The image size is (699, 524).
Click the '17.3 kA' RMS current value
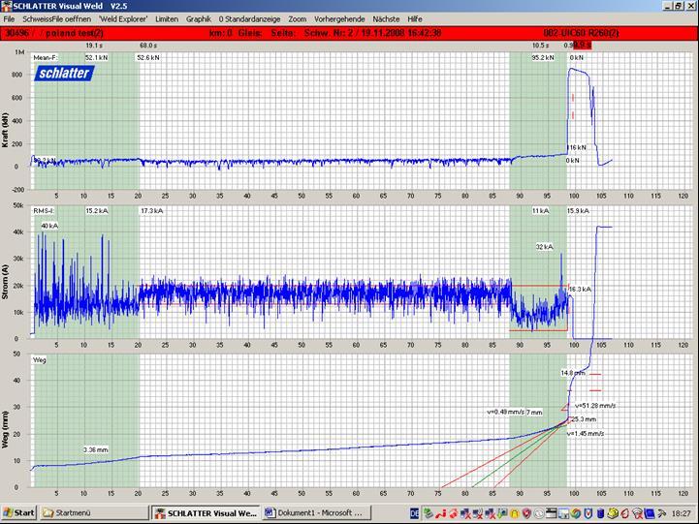pyautogui.click(x=152, y=210)
